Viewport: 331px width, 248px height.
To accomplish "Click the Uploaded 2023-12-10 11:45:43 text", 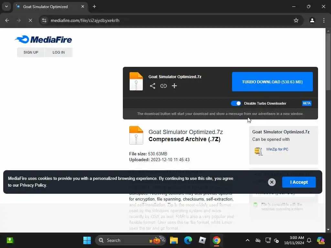I will (159, 160).
